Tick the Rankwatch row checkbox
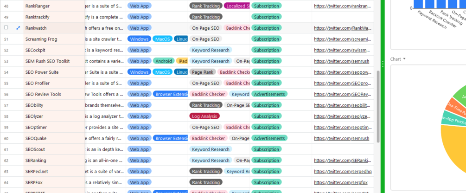The height and width of the screenshot is (193, 466). click(6, 28)
